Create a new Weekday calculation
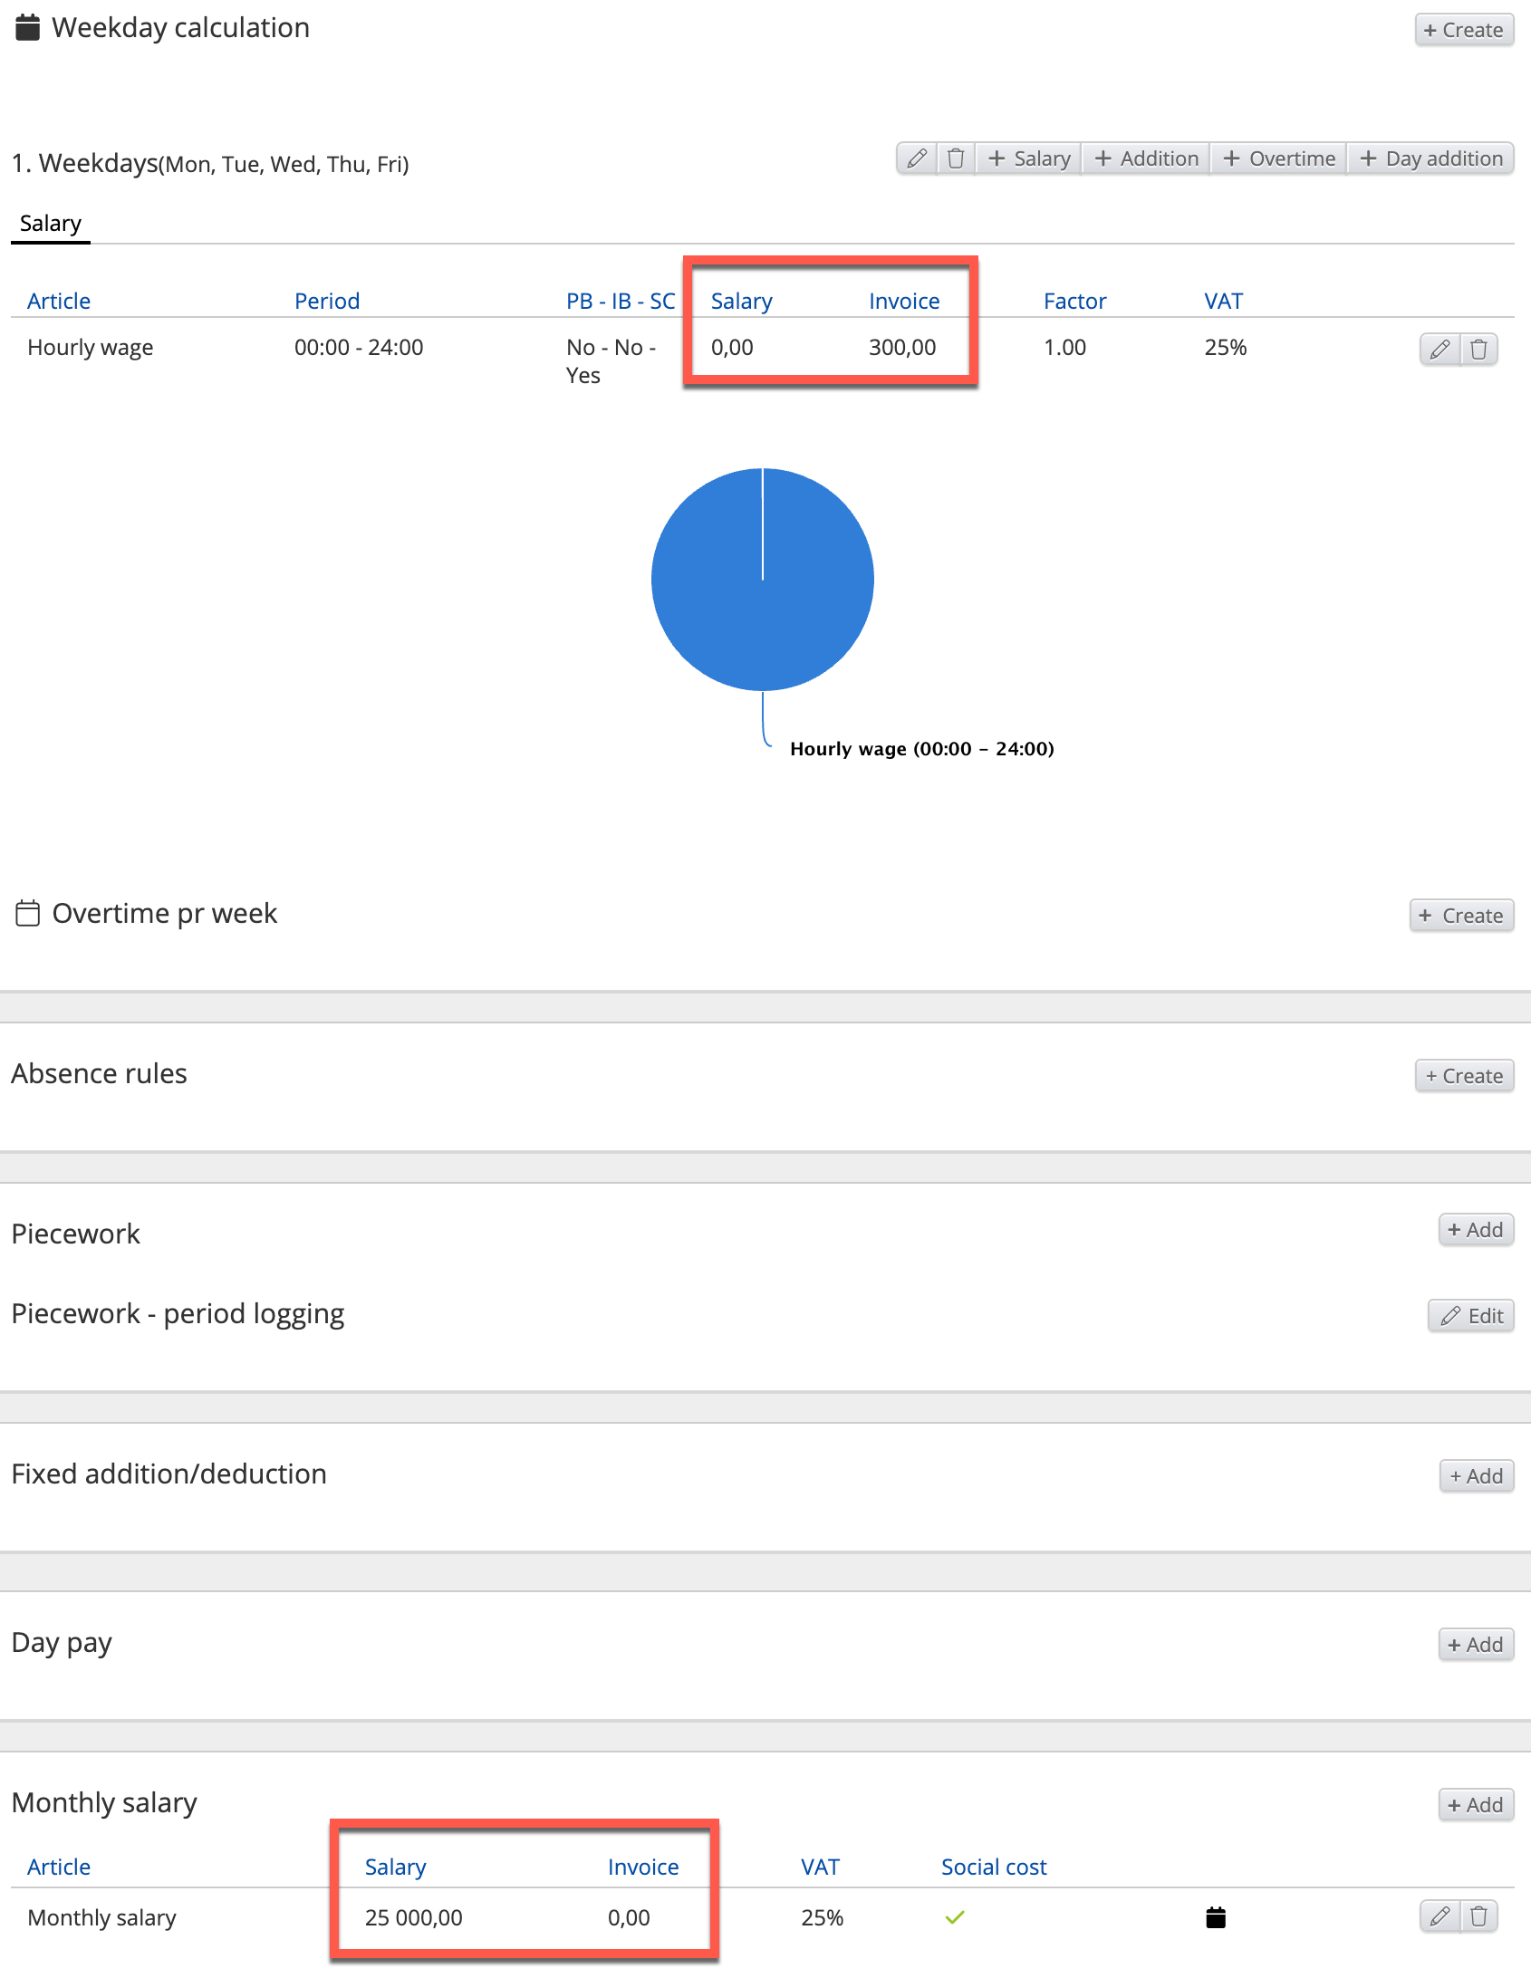This screenshot has width=1531, height=1978. [x=1463, y=30]
